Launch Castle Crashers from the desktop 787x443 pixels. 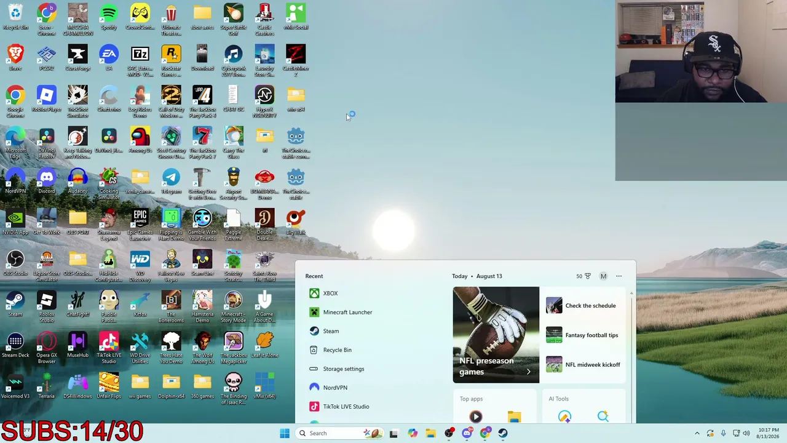coord(264,20)
